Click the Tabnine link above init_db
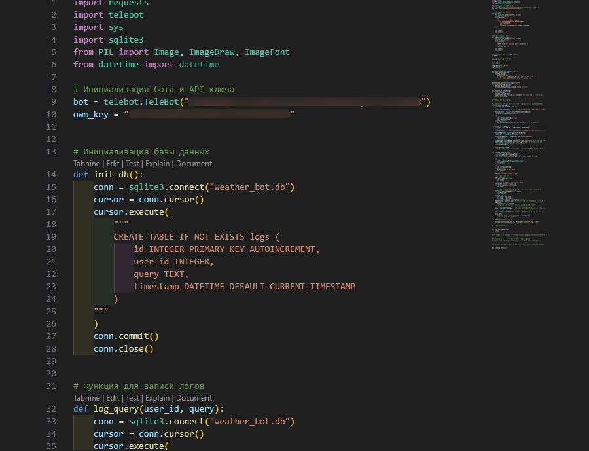 coord(86,163)
